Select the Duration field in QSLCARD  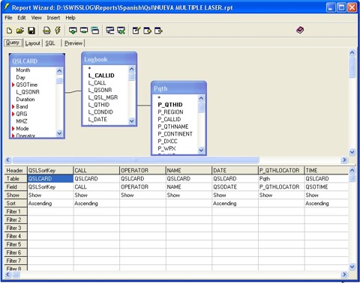[25, 100]
